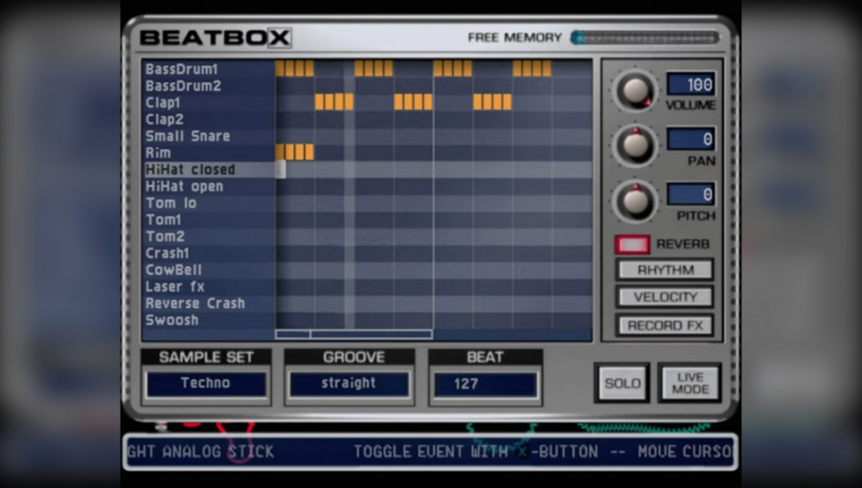The height and width of the screenshot is (488, 862).
Task: Click the Pitch knob
Action: point(635,201)
